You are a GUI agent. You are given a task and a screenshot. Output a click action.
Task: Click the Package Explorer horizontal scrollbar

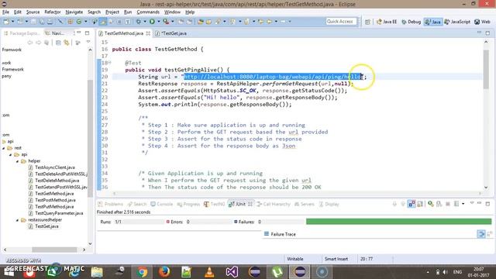pos(54,250)
